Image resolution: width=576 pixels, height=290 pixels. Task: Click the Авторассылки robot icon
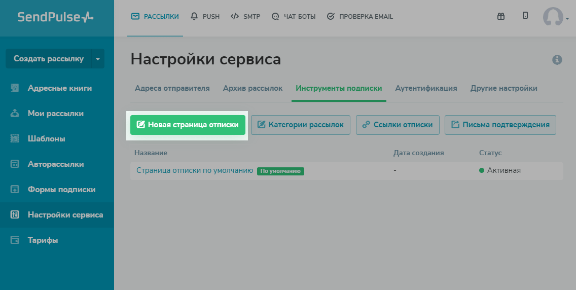15,164
